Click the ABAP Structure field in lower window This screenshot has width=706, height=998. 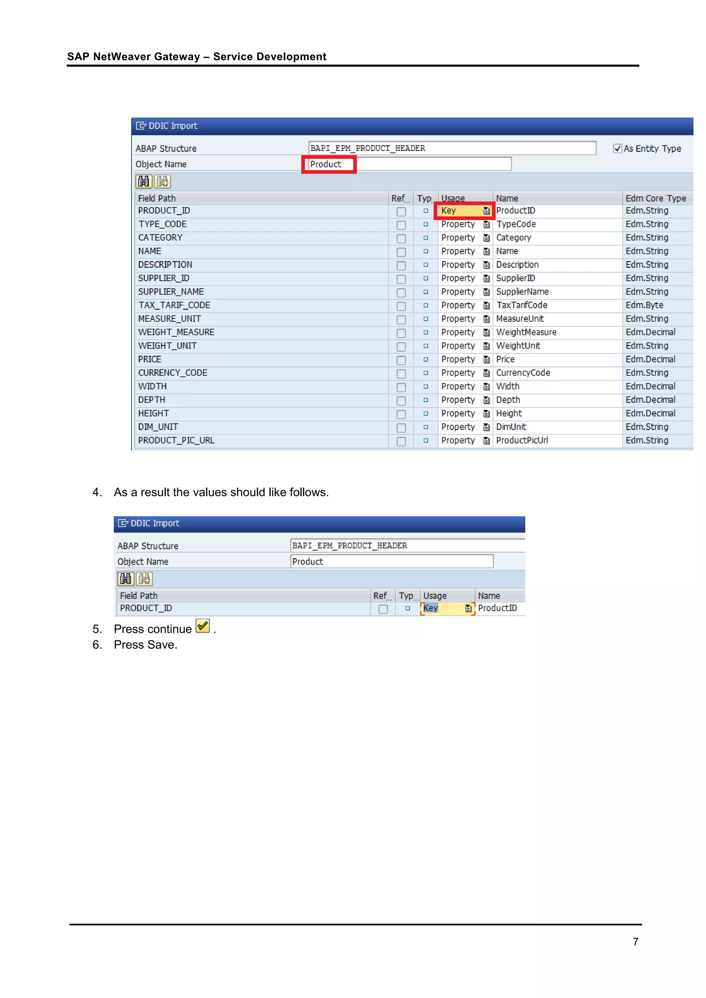pos(407,546)
